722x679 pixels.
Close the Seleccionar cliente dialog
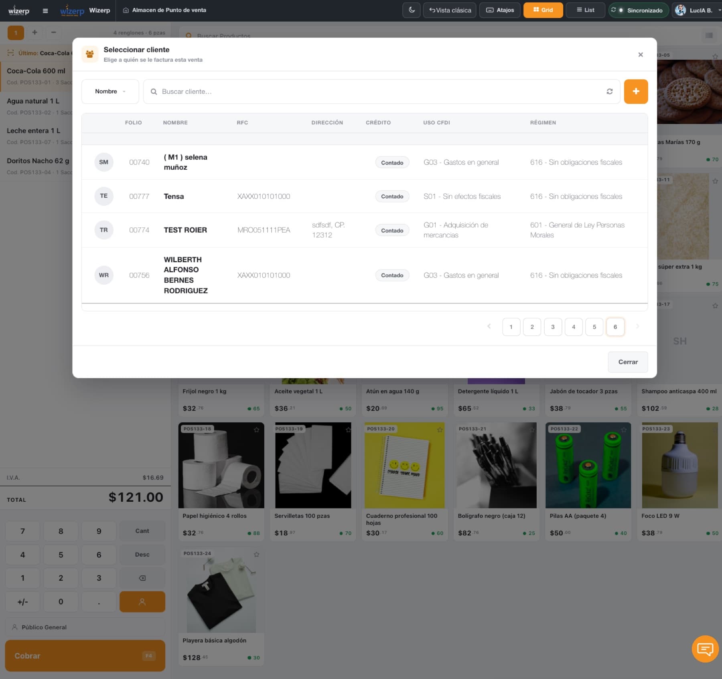pyautogui.click(x=641, y=55)
